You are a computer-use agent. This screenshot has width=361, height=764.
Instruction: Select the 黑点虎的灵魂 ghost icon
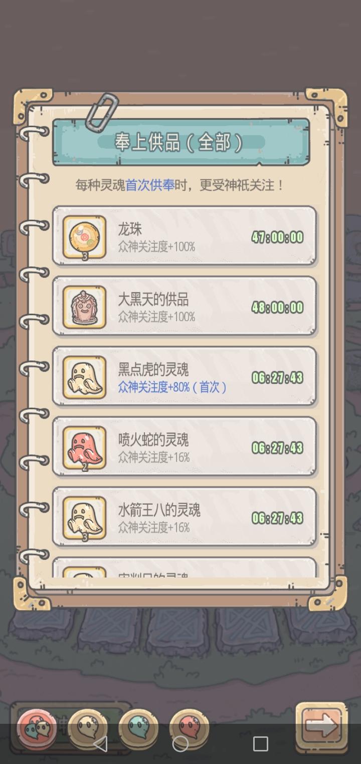[84, 377]
